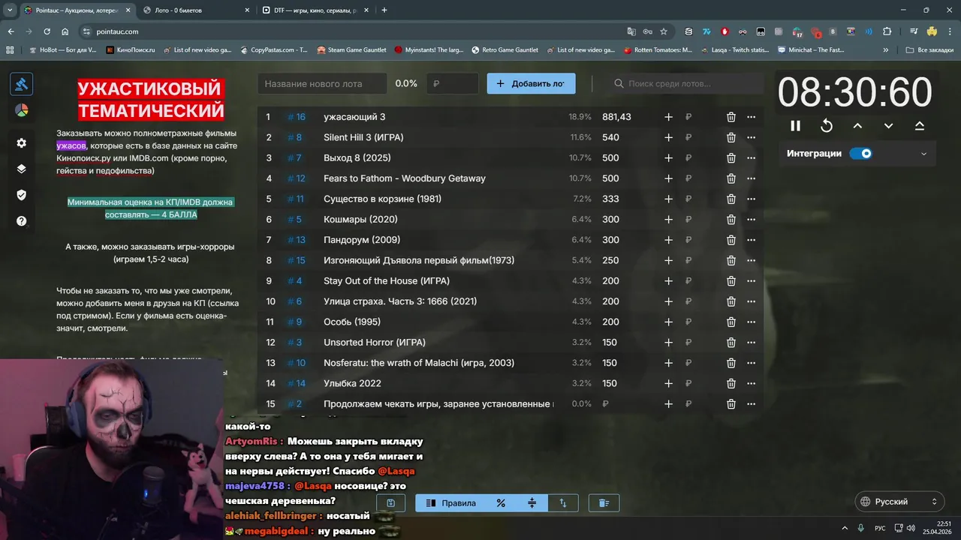
Task: Pause the auction timer
Action: point(795,126)
